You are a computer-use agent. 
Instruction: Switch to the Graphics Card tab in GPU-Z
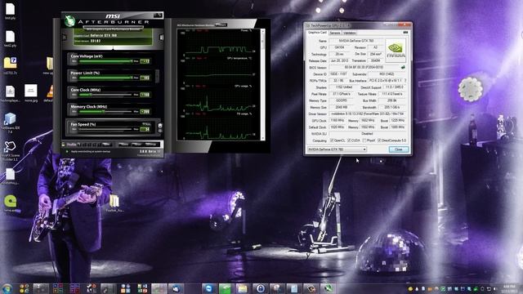[317, 33]
